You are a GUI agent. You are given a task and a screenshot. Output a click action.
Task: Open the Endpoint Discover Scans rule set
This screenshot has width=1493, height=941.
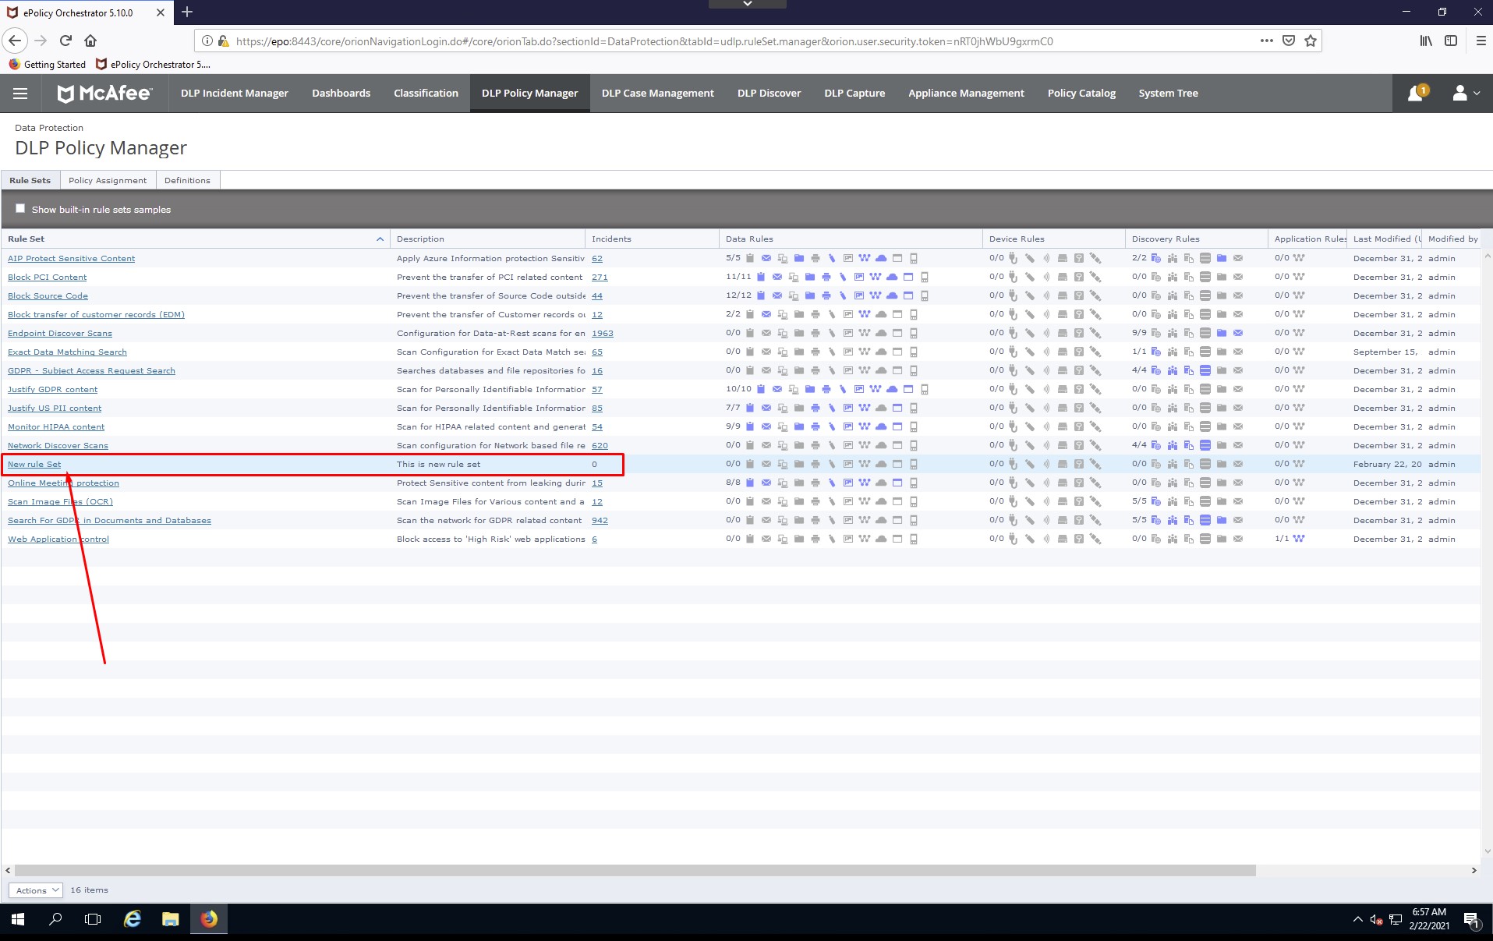click(60, 334)
